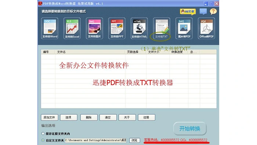Click the 页数选择 column header

(135, 52)
